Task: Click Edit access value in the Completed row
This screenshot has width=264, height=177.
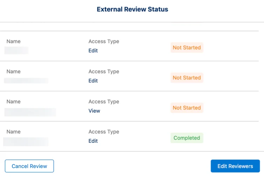Action: 93,141
